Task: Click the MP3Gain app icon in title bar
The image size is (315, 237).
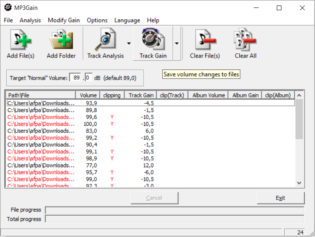Action: 7,8
